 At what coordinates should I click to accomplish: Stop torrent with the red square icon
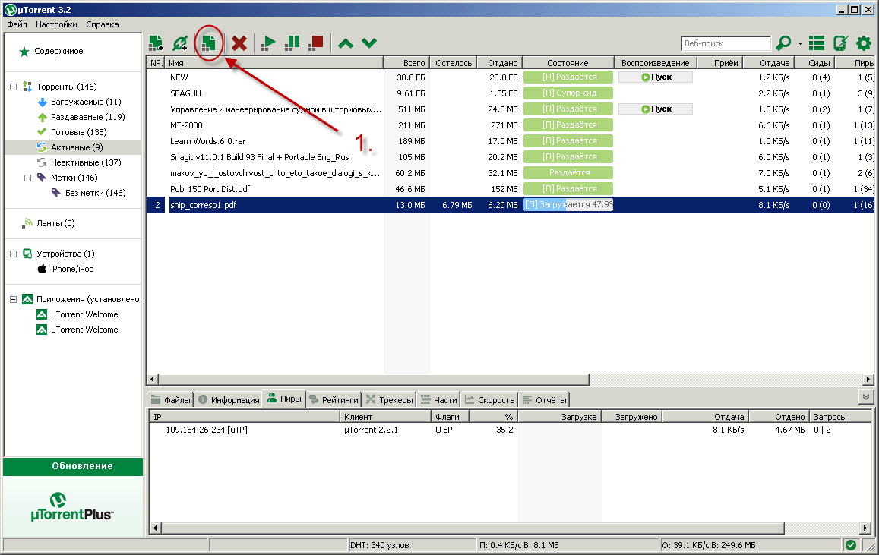316,43
